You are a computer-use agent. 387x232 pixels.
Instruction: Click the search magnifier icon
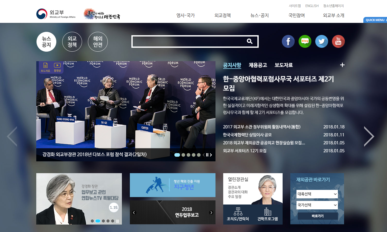[x=250, y=41]
